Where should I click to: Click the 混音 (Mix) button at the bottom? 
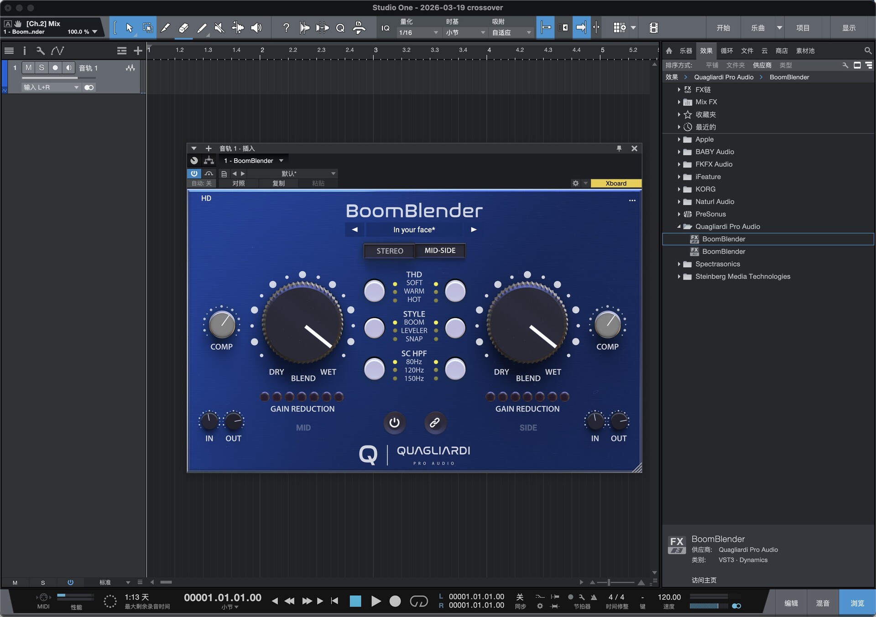[822, 603]
